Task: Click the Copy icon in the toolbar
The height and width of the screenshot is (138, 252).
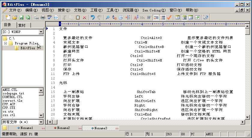Action: click(x=71, y=17)
